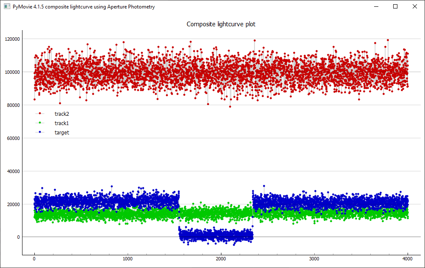Click the 3000 x-axis tick label
This screenshot has height=268, width=425.
coord(314,259)
